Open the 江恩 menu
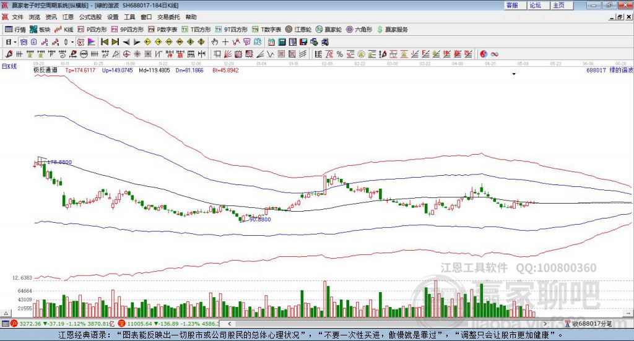The height and width of the screenshot is (341, 634). [x=68, y=17]
